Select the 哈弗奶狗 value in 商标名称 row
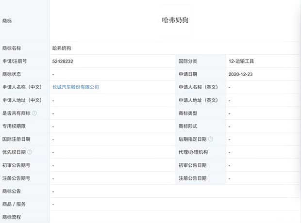 (x=62, y=48)
